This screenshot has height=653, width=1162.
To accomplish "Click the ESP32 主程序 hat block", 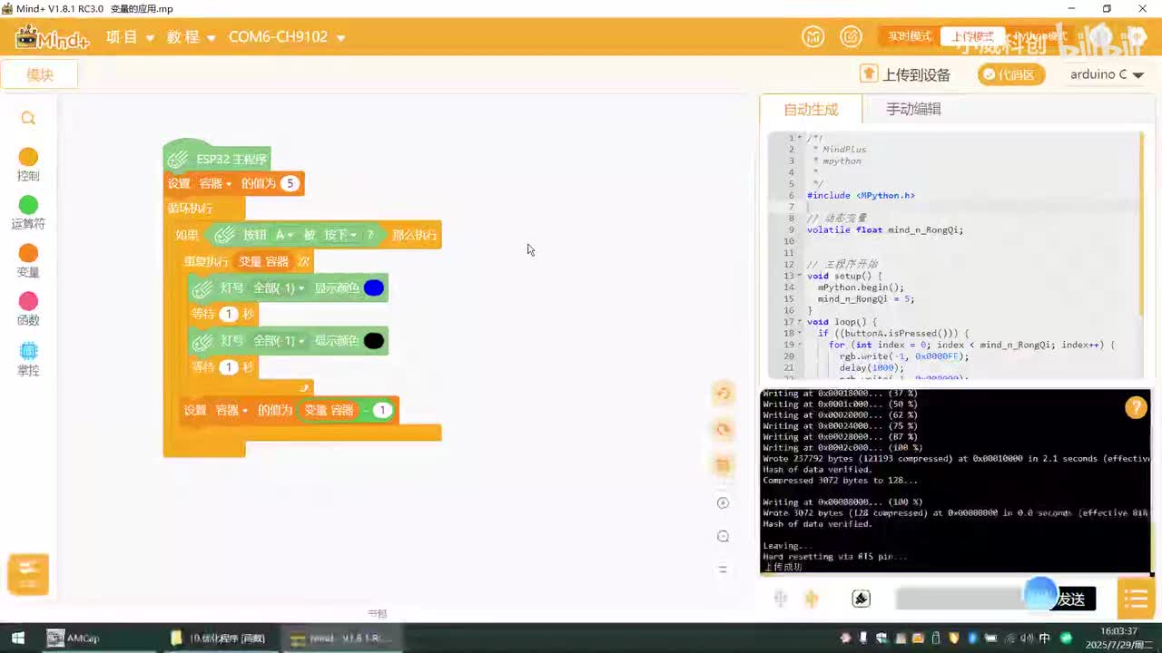I will 218,158.
